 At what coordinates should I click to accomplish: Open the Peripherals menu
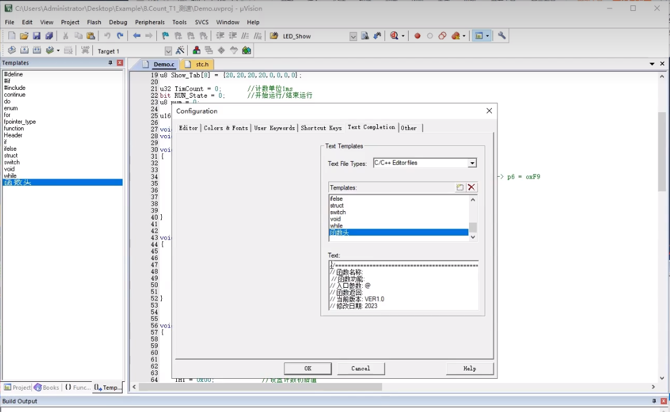[150, 22]
